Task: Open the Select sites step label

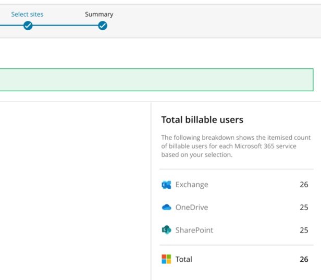Action: coord(27,14)
